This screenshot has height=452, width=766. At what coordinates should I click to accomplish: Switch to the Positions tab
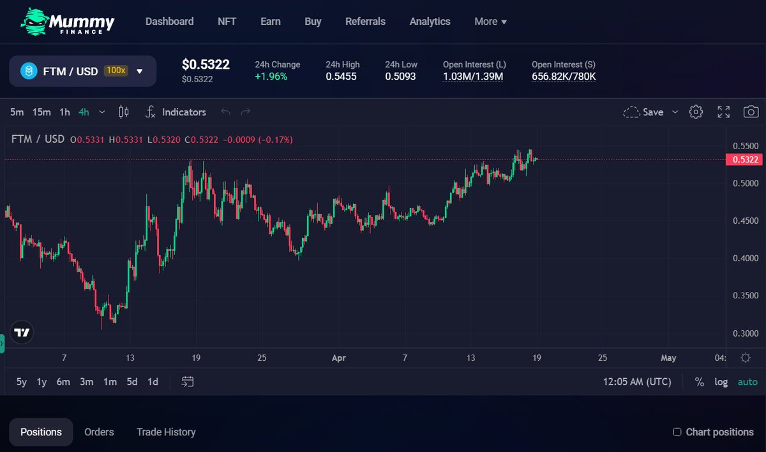point(41,432)
